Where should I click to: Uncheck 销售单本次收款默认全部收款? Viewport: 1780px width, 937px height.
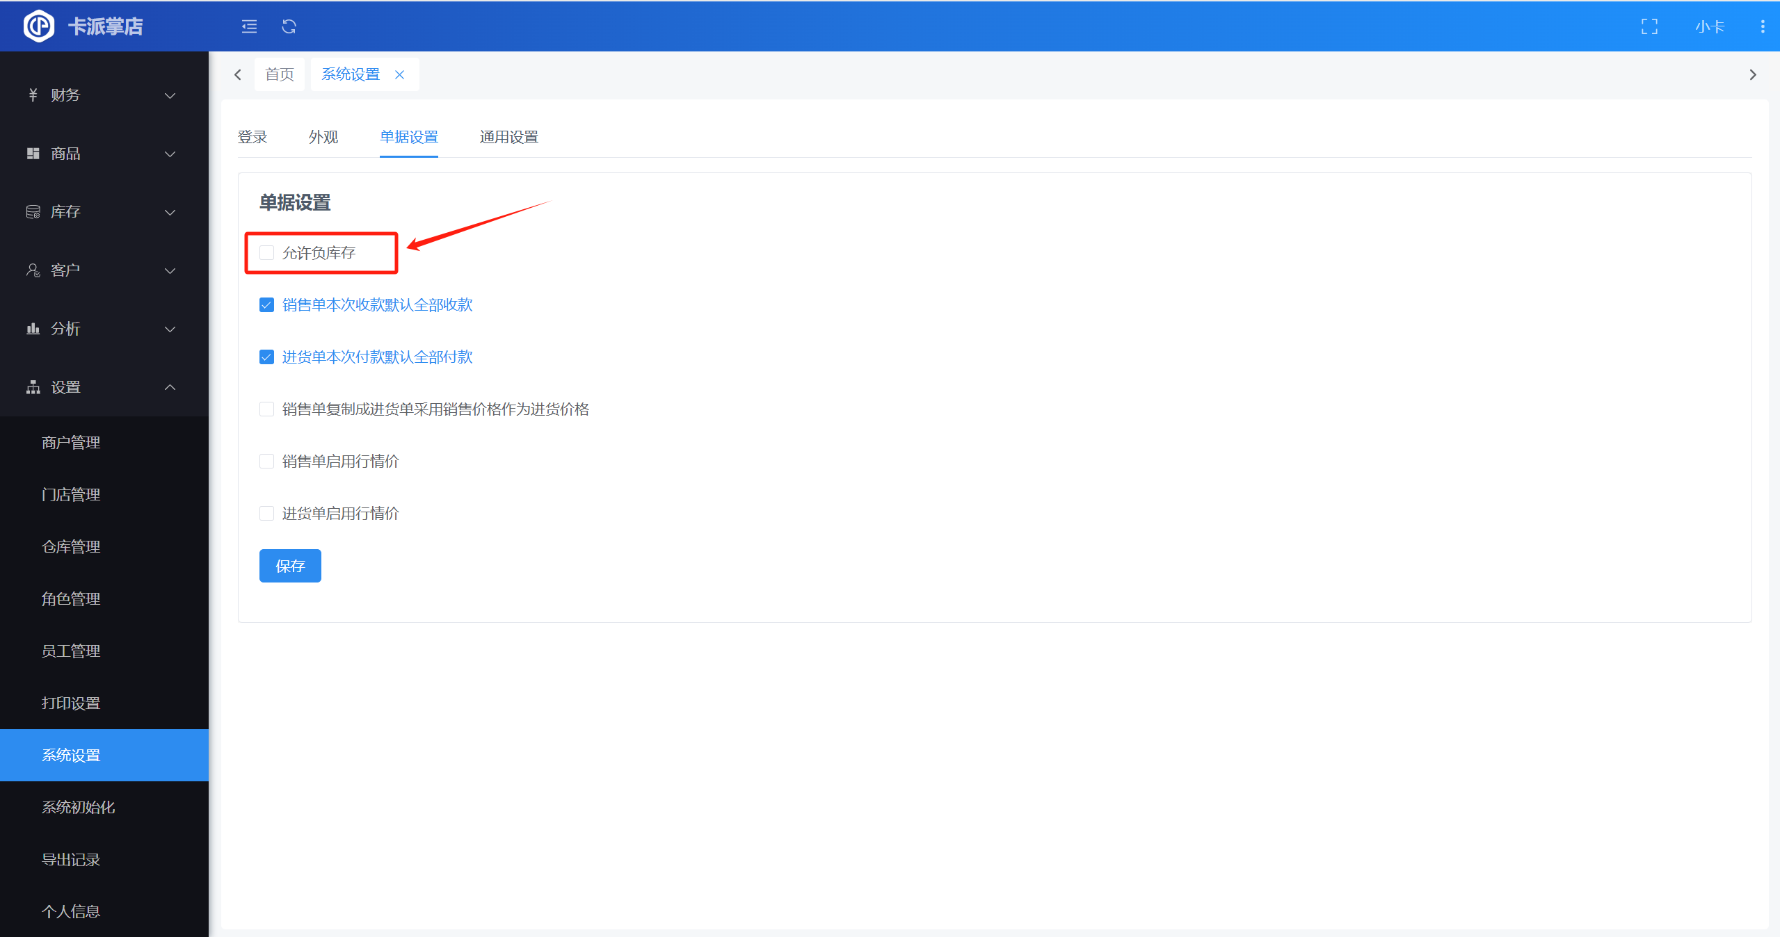click(266, 305)
